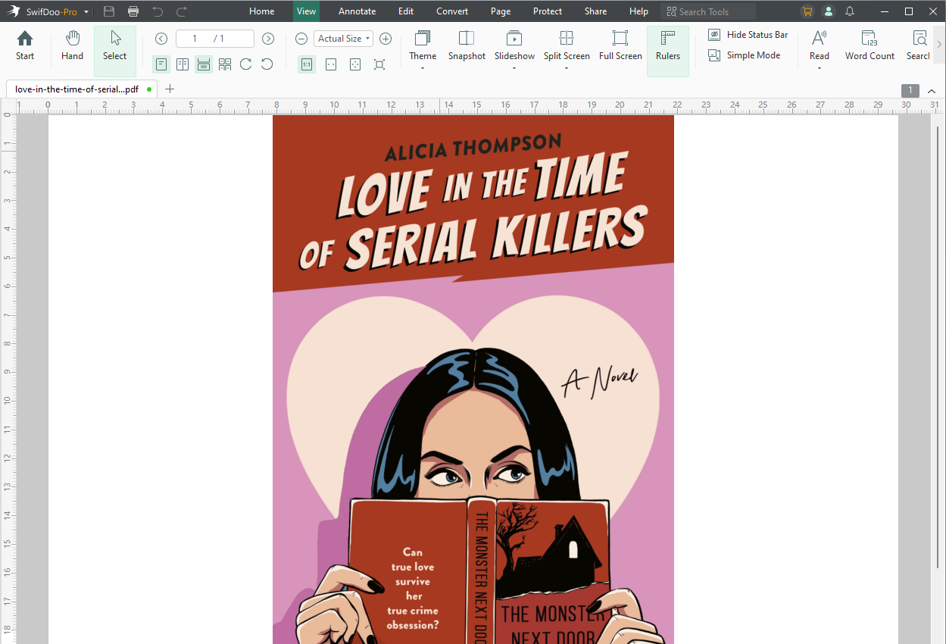Toggle single page view mode

tap(161, 64)
